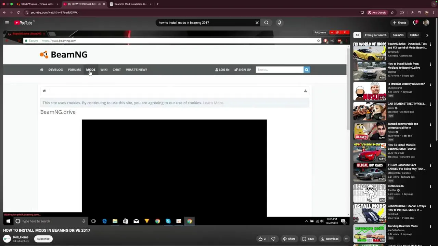
Task: Open Roll_Home channel avatar
Action: tap(7, 238)
